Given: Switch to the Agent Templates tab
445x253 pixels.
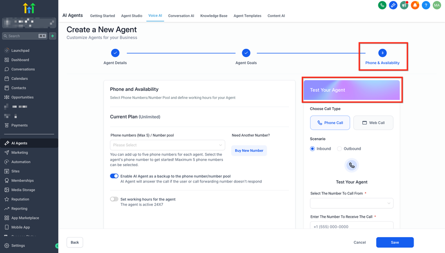Looking at the screenshot, I should (248, 16).
